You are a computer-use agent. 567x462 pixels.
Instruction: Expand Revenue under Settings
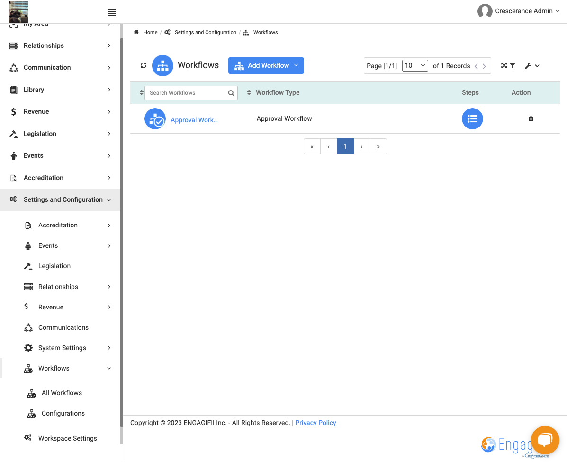click(x=67, y=307)
